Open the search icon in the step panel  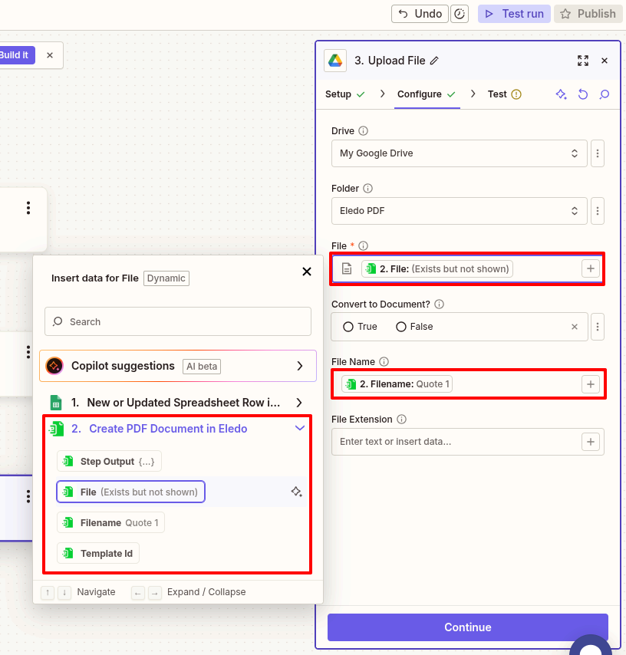coord(605,94)
